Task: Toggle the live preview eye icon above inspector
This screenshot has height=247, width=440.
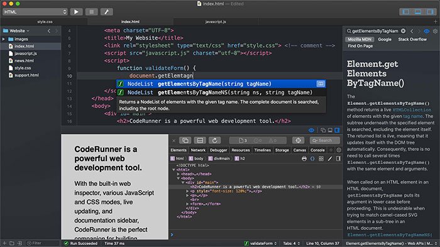Action: coord(311,130)
